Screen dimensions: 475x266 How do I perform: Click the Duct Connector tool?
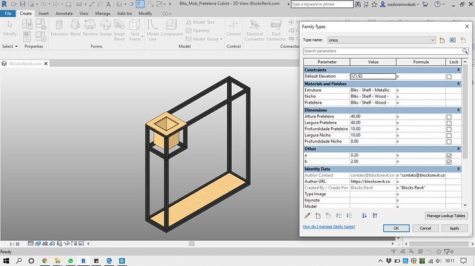(276, 30)
